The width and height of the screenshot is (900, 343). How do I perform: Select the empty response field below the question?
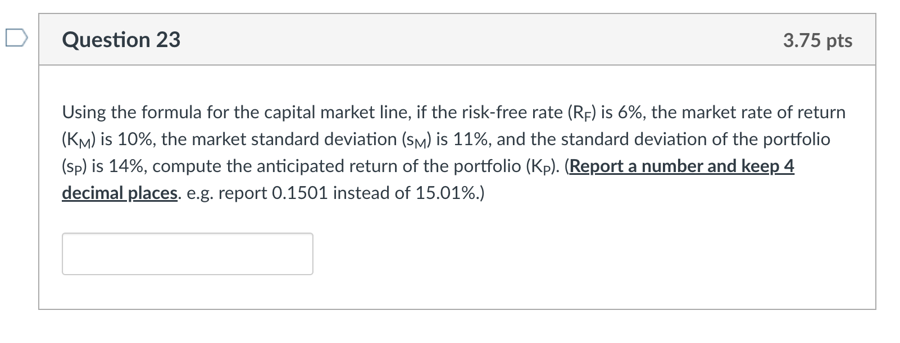[x=188, y=253]
